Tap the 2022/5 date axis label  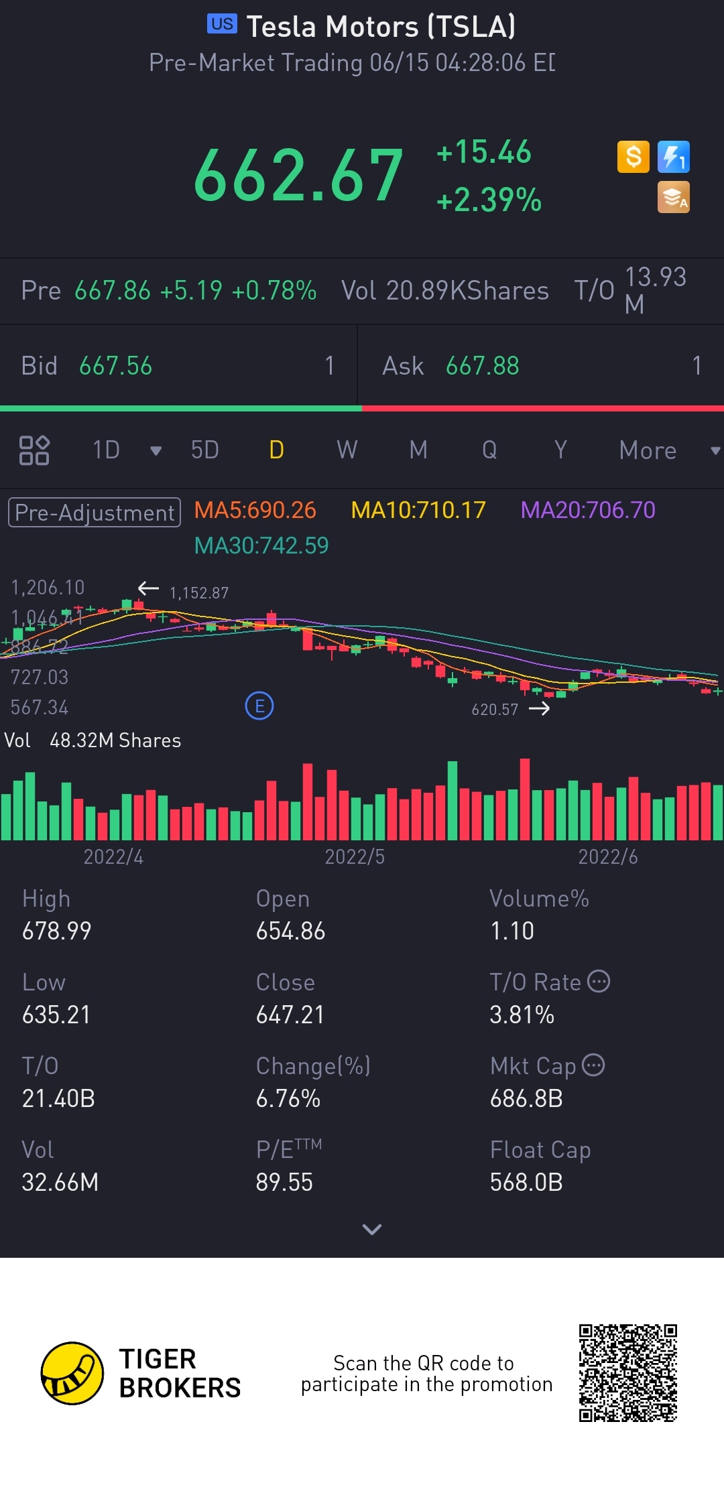click(x=355, y=856)
